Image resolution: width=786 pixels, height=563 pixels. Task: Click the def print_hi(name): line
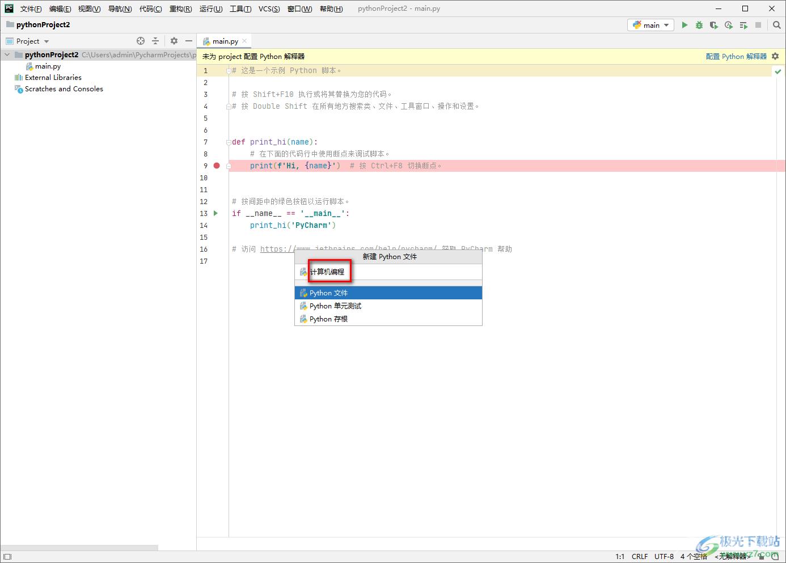coord(275,142)
